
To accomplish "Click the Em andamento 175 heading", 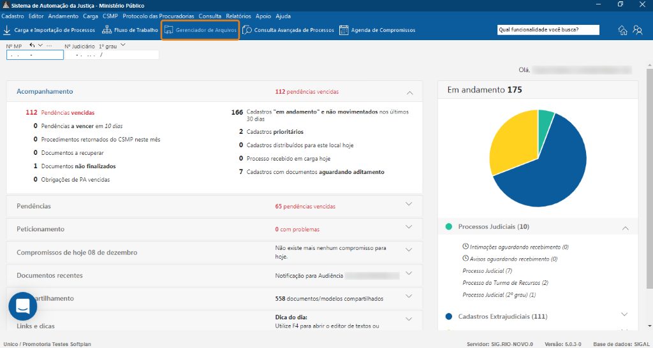I will 485,89.
